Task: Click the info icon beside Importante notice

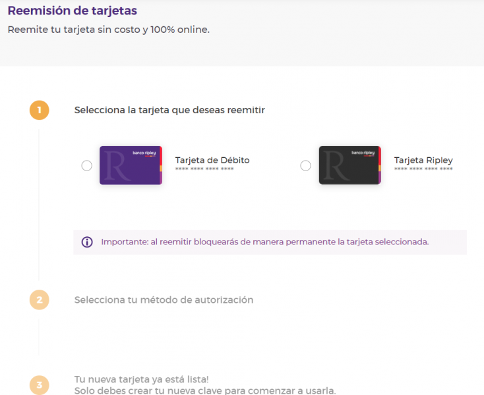Action: 87,242
